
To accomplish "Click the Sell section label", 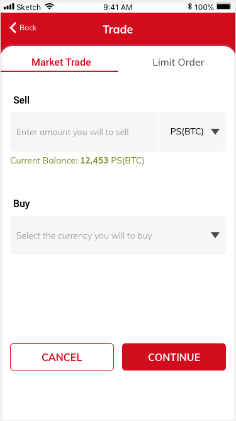I will (x=21, y=100).
